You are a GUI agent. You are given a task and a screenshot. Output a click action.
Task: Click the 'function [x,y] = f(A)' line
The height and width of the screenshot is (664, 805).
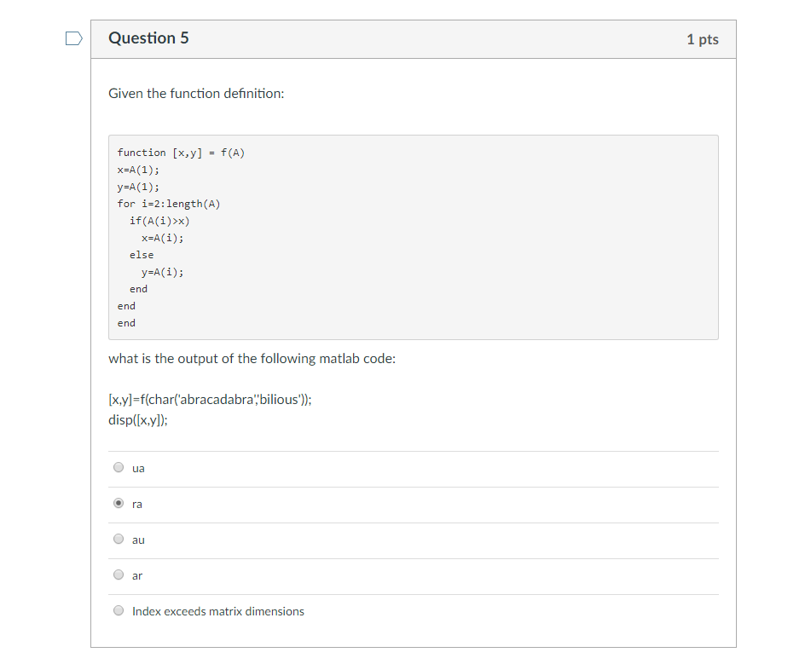click(x=180, y=153)
